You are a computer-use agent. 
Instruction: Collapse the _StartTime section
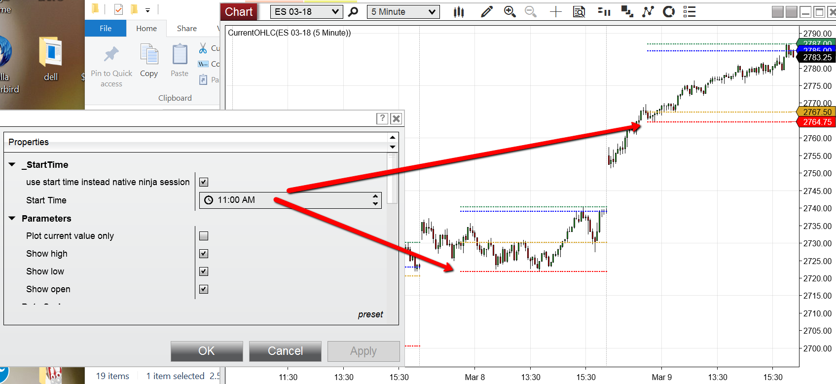click(x=12, y=164)
